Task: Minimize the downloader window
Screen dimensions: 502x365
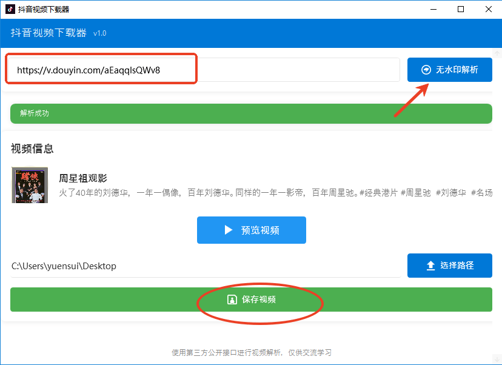Action: click(x=433, y=9)
